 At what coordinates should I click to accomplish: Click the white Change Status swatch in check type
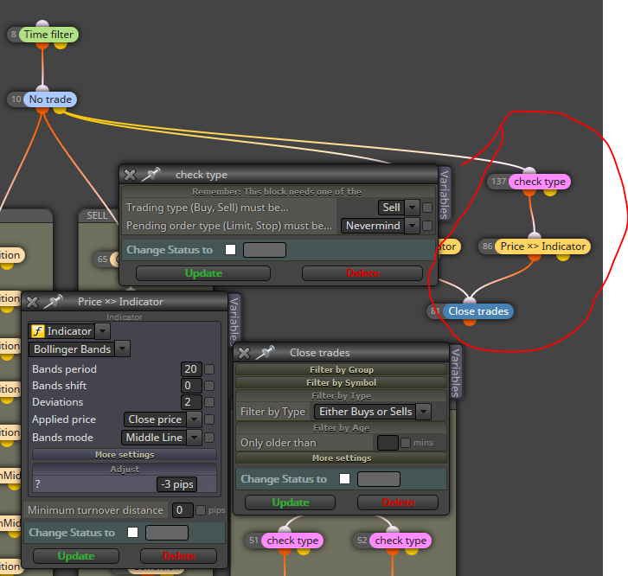(230, 250)
